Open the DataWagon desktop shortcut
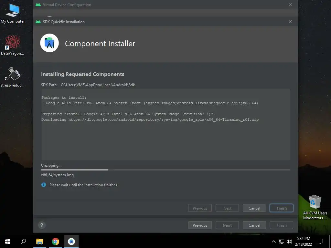 tap(13, 45)
